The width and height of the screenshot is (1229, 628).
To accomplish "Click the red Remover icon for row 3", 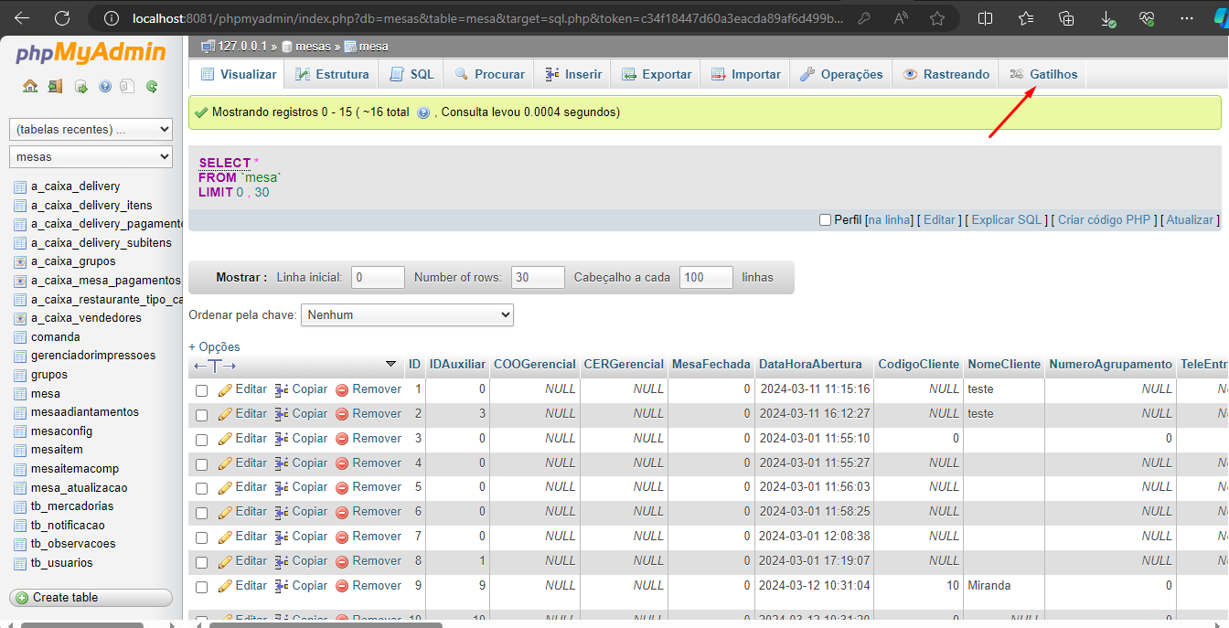I will (343, 439).
